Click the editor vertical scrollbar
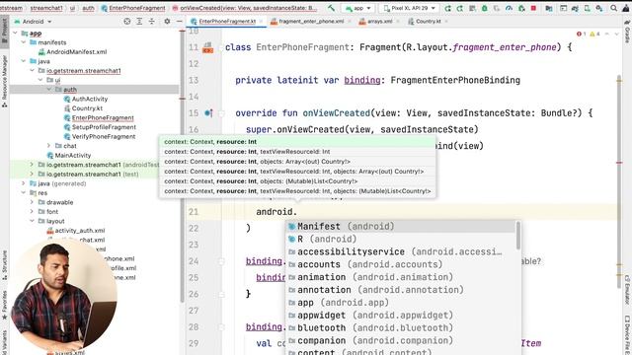Screen dimensions: 632x355 [x=619, y=181]
